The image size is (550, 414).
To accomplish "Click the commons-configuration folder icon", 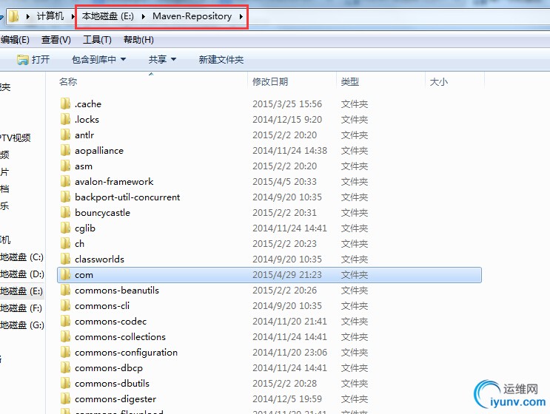I will point(65,352).
